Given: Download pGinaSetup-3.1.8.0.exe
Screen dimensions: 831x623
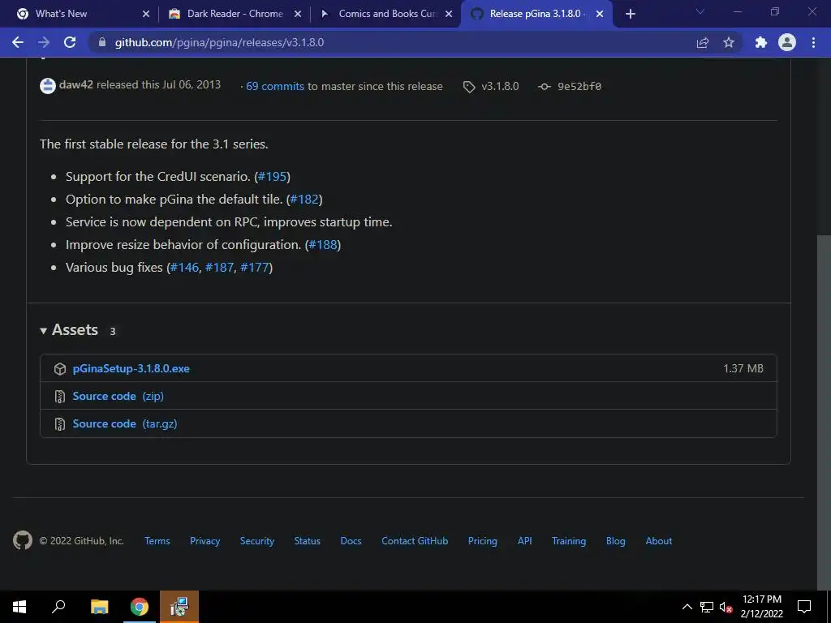Looking at the screenshot, I should click(x=131, y=369).
